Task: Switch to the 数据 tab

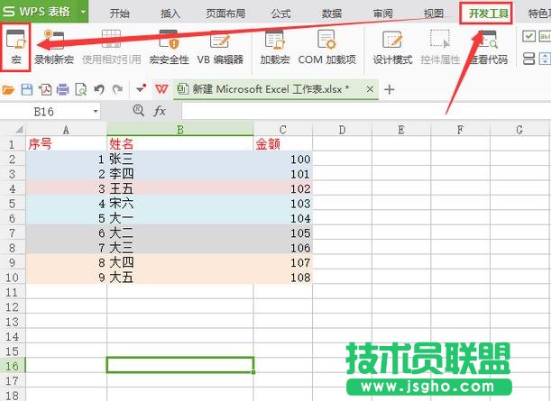Action: (332, 13)
